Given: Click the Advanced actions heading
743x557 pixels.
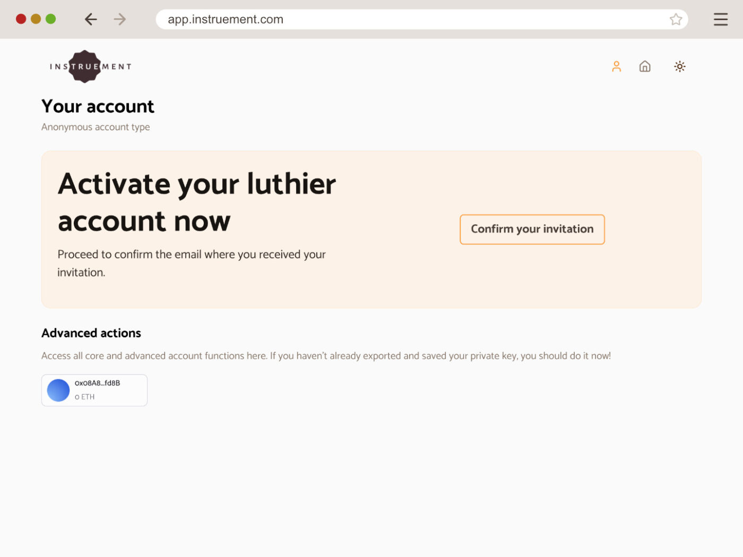Looking at the screenshot, I should (91, 333).
